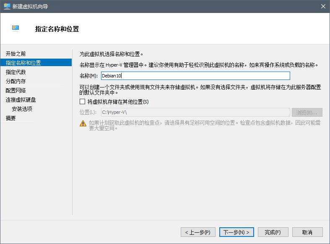Jump to the 分配内存 step
Image resolution: width=330 pixels, height=244 pixels.
16,81
